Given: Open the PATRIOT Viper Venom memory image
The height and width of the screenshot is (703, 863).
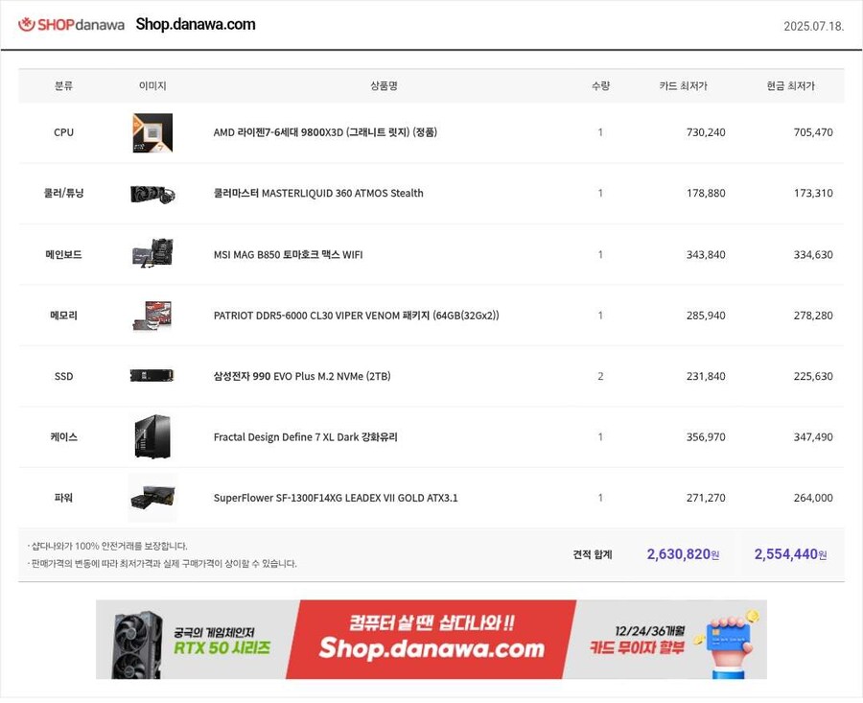Looking at the screenshot, I should point(152,316).
